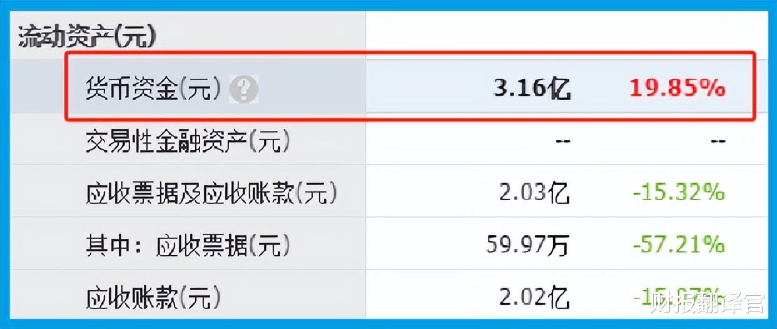Click the help question mark beside 货币资金
The height and width of the screenshot is (329, 777).
point(243,91)
